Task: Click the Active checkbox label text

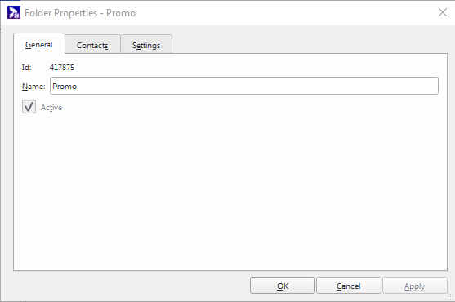Action: [x=51, y=108]
